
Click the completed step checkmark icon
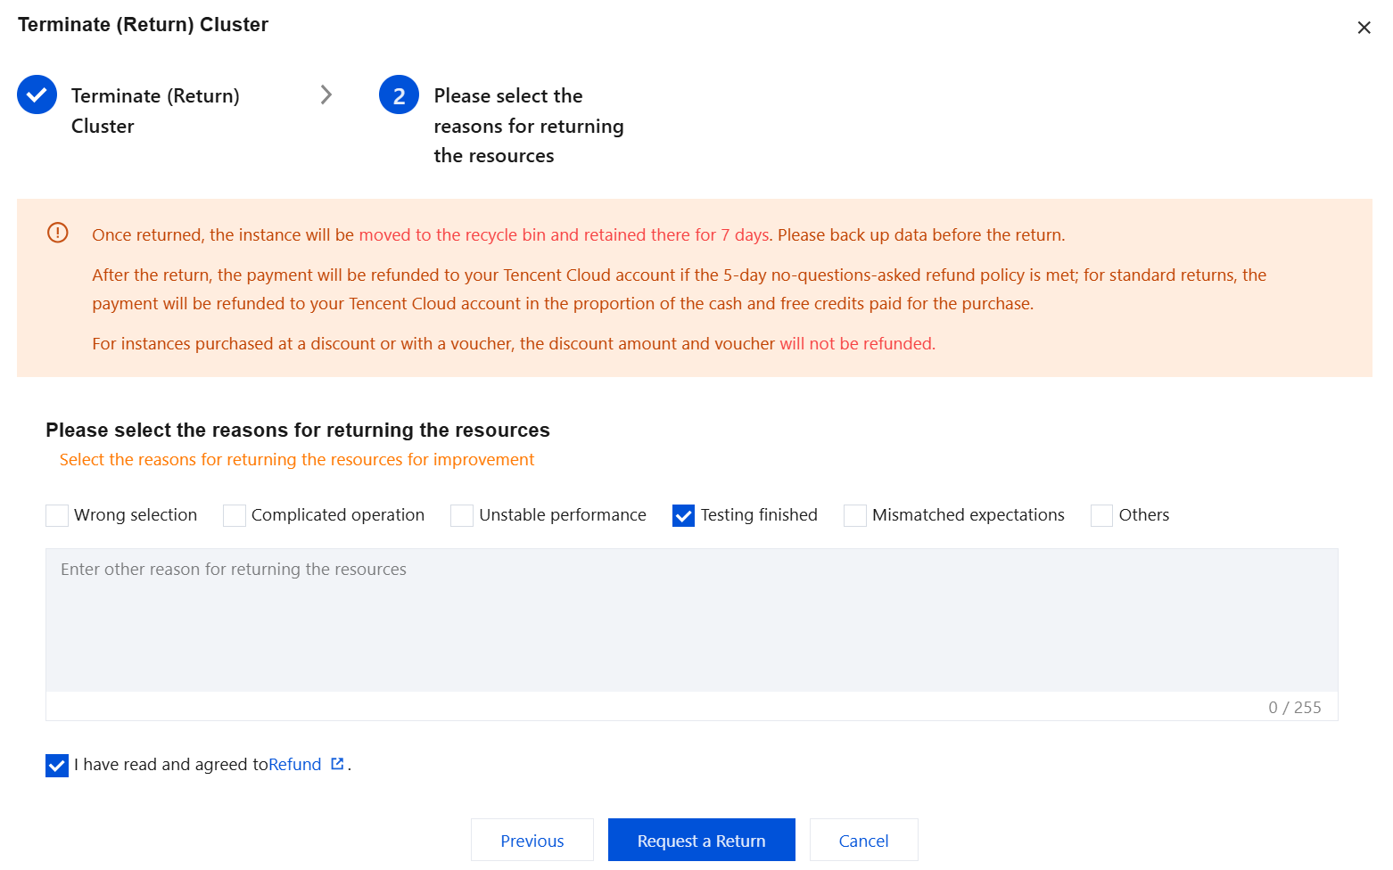tap(37, 95)
